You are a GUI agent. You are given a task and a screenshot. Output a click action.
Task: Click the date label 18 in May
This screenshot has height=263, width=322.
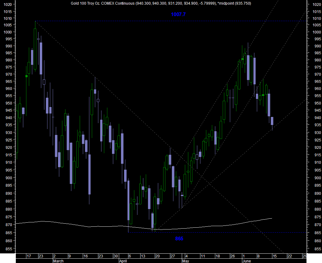click(218, 256)
